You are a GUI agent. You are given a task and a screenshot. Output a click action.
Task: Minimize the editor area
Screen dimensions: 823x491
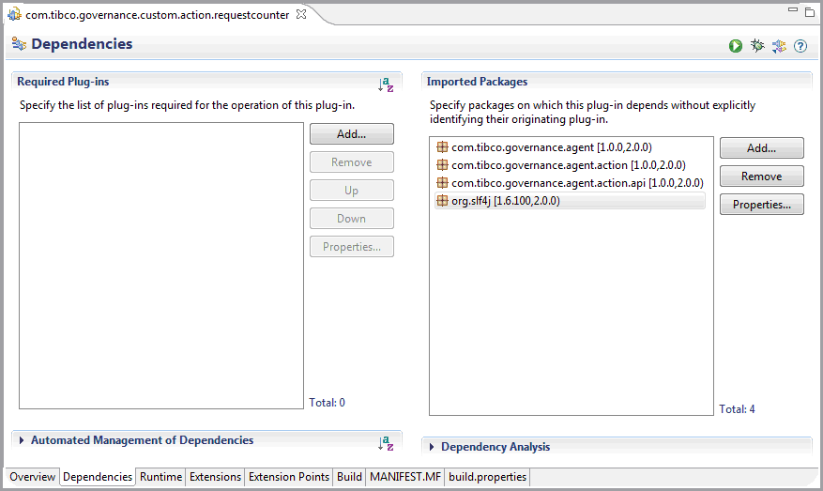(793, 9)
